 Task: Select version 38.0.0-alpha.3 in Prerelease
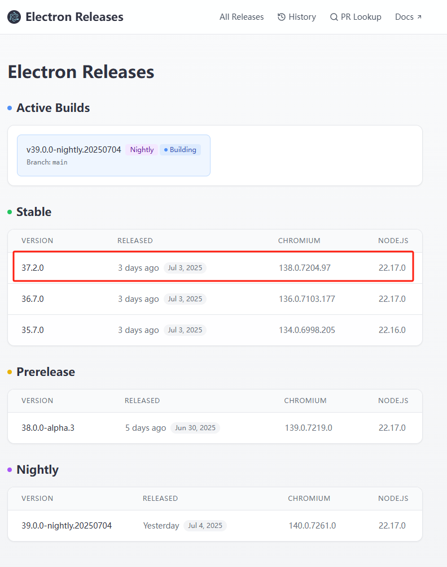(50, 428)
